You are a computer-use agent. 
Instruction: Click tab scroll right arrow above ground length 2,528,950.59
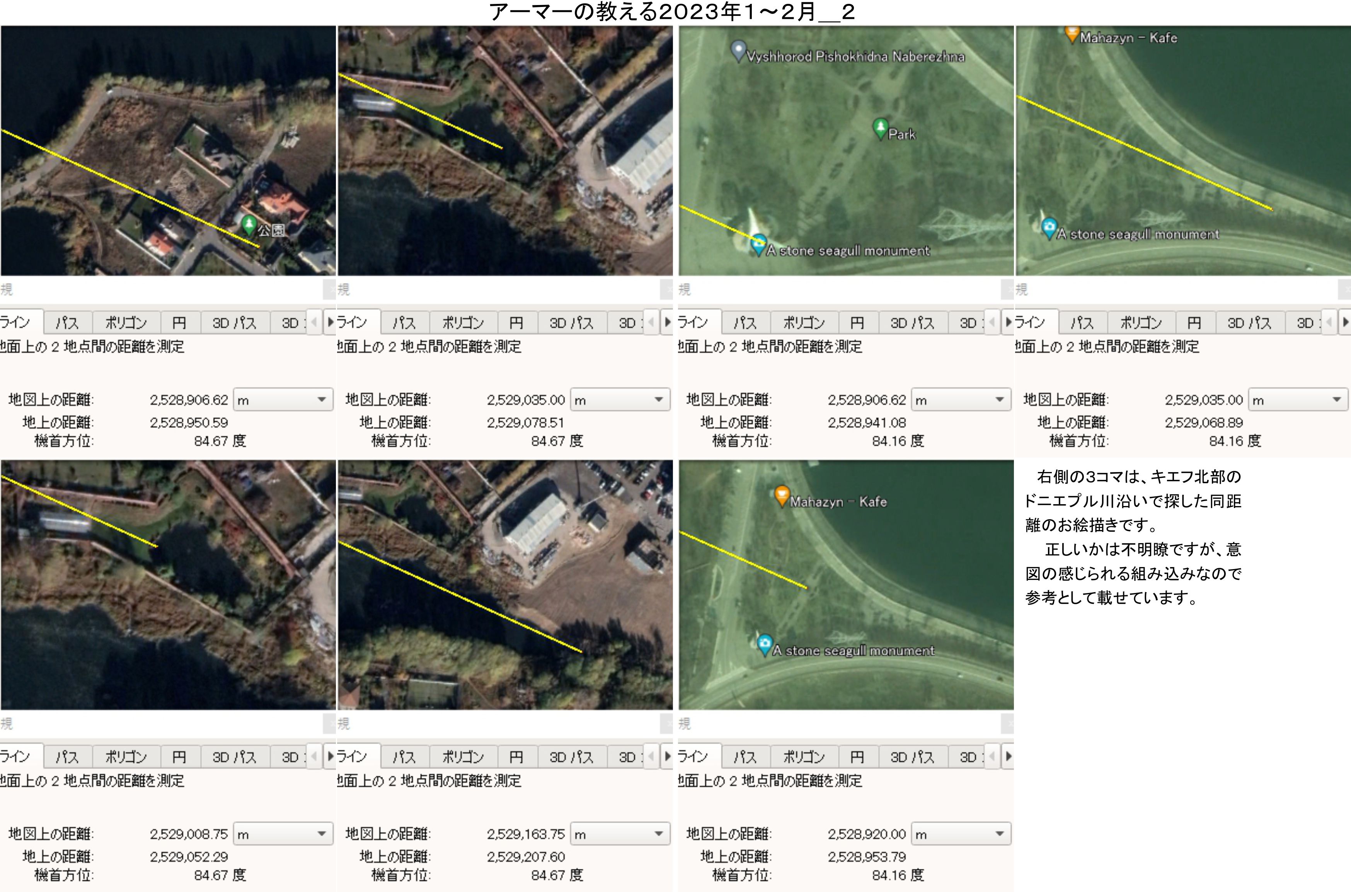point(329,323)
